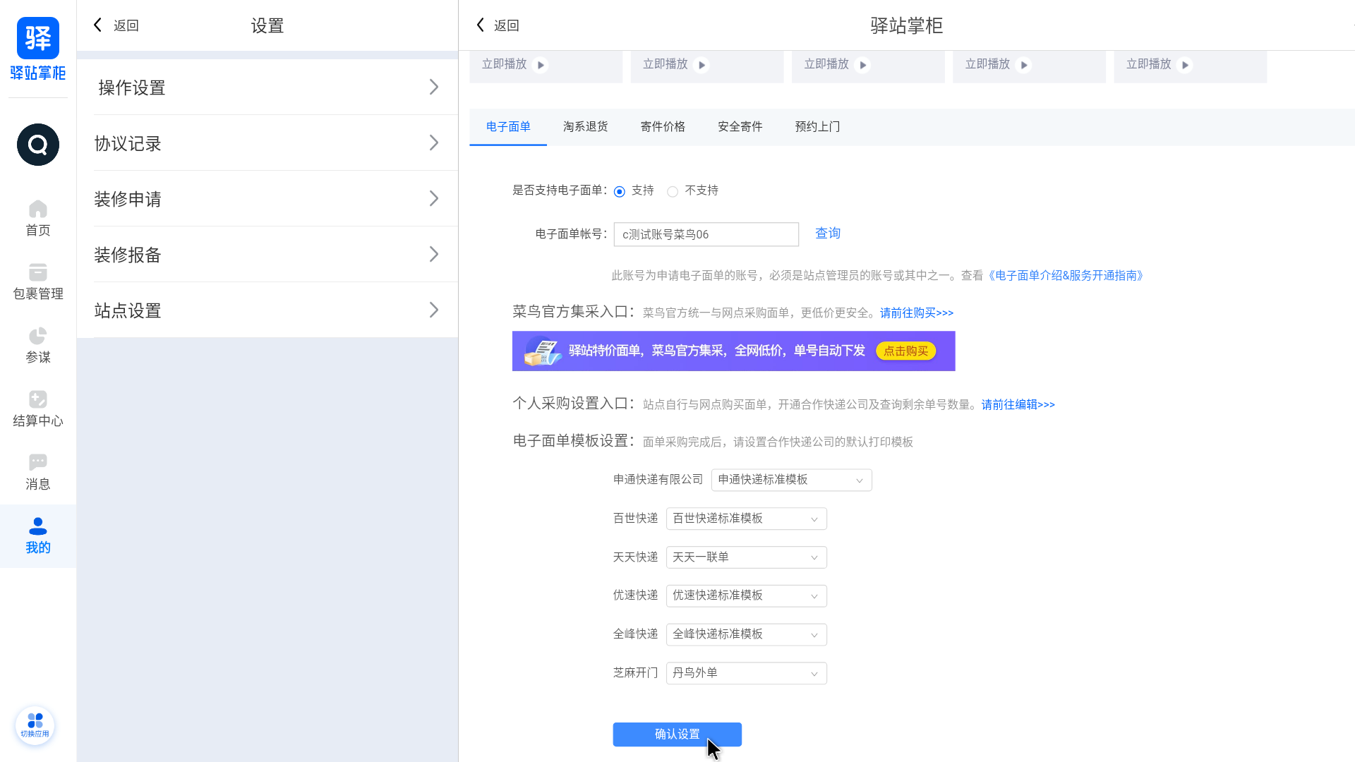Open 申通快递有限公司 template dropdown

791,480
